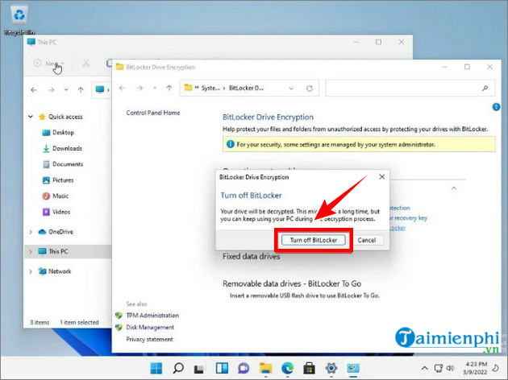Click the recovery key link behind dialog
Viewport: 508px width, 380px height.
pos(409,218)
